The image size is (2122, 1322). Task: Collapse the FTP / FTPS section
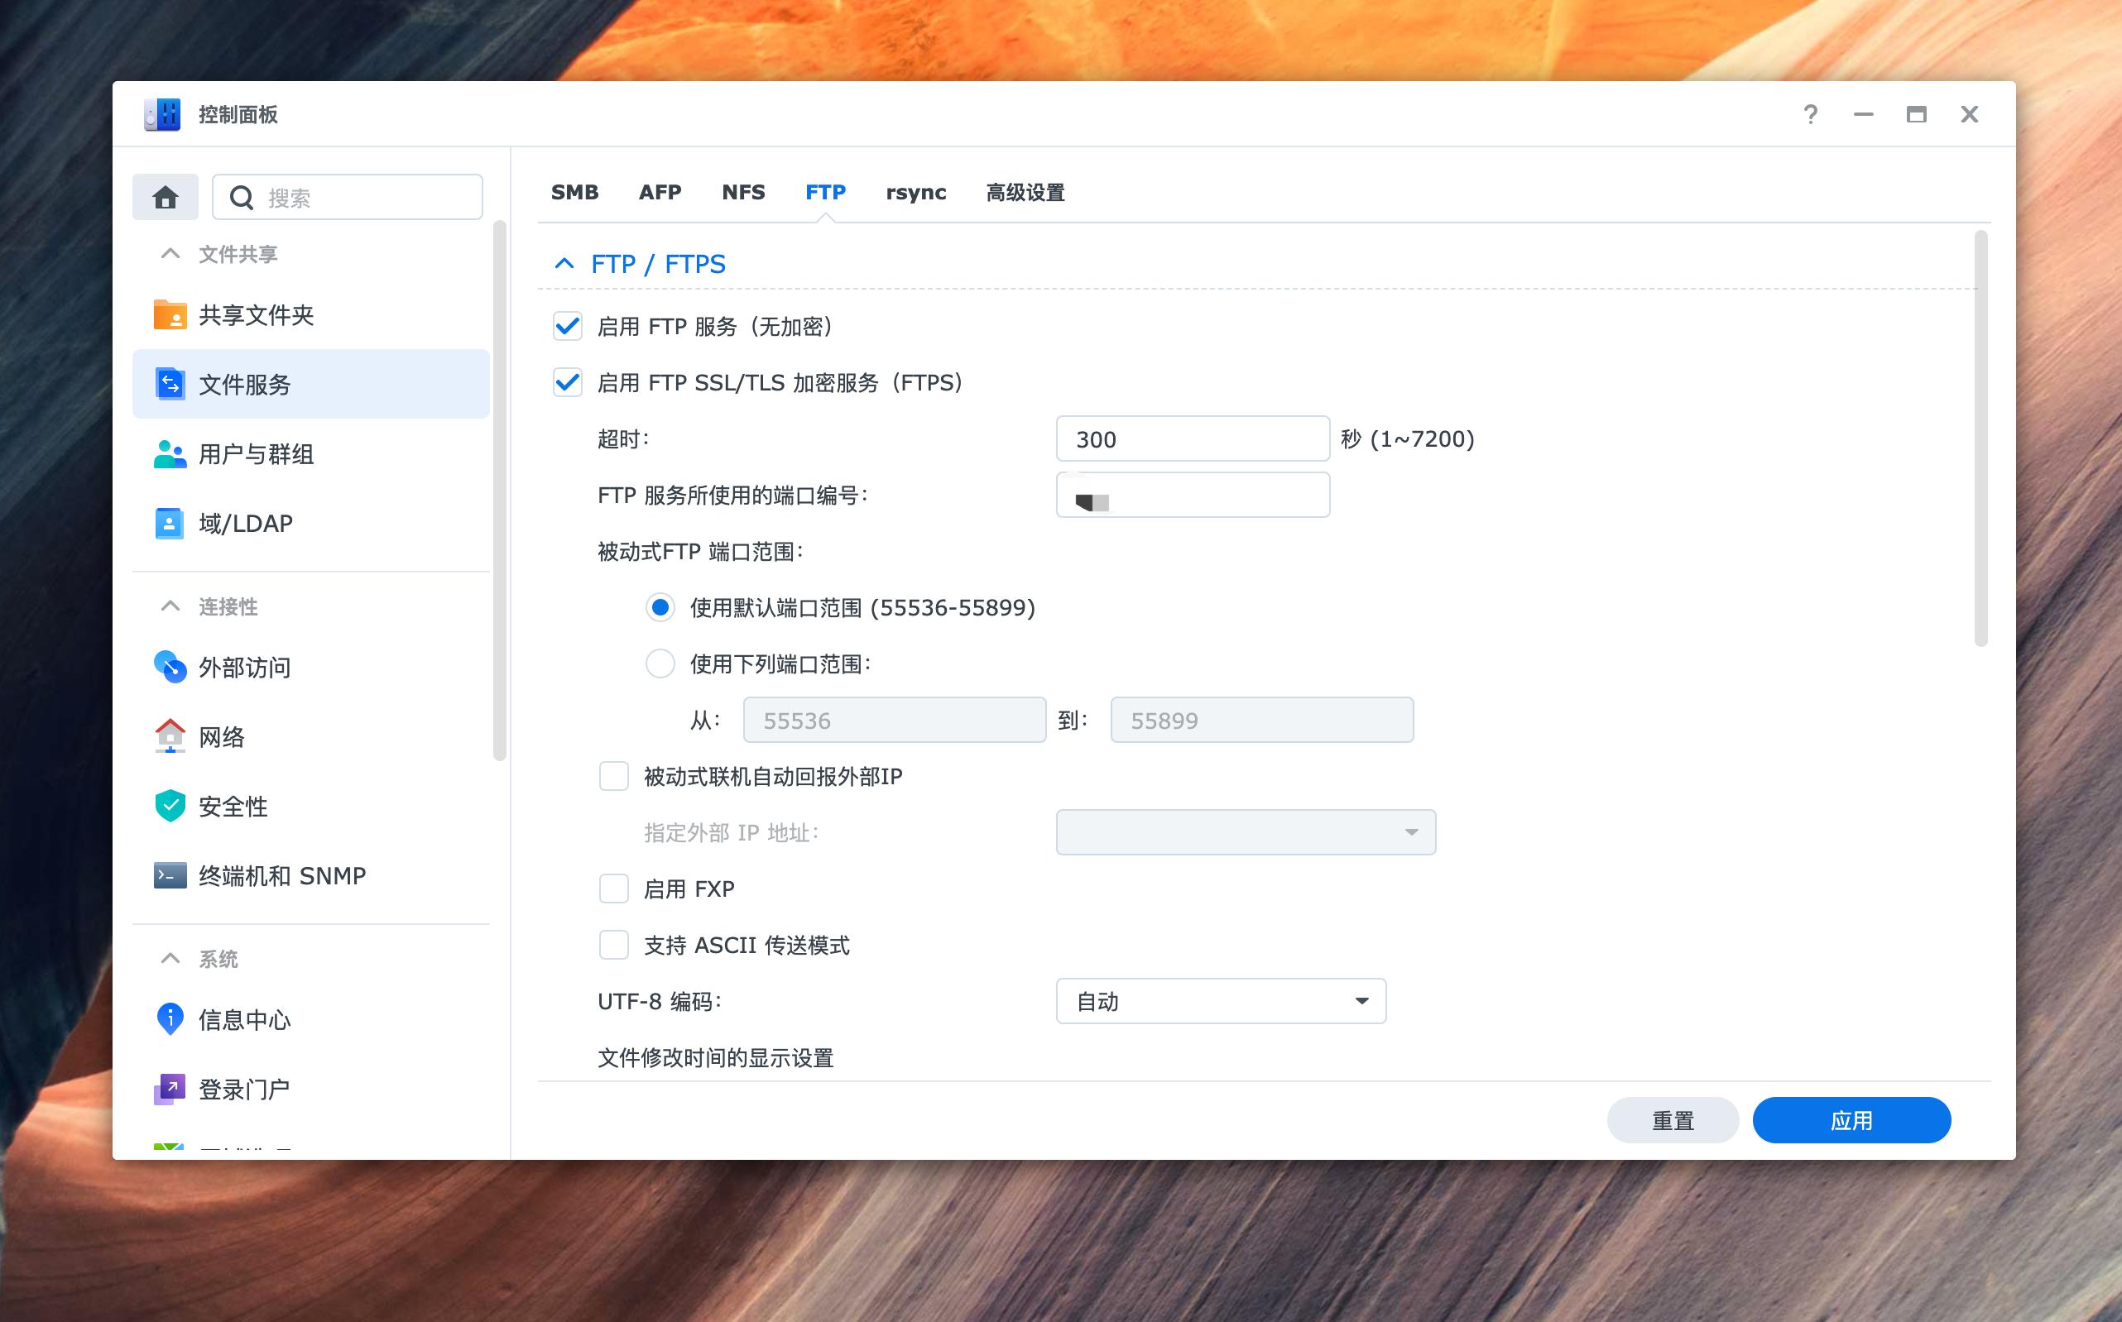[564, 263]
